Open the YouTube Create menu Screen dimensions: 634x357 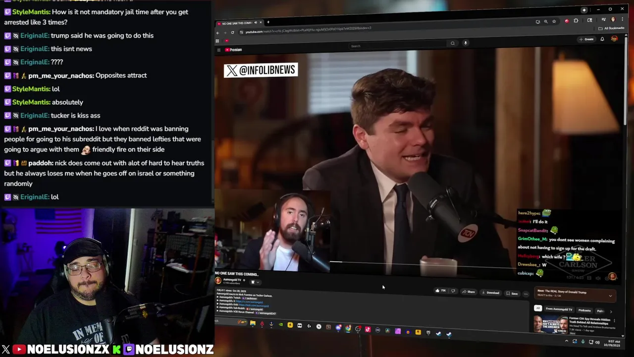coord(587,39)
